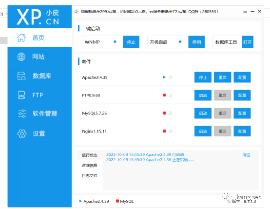Toggle the auto-start circle icon beside MySQL5.7.26

tap(171, 113)
